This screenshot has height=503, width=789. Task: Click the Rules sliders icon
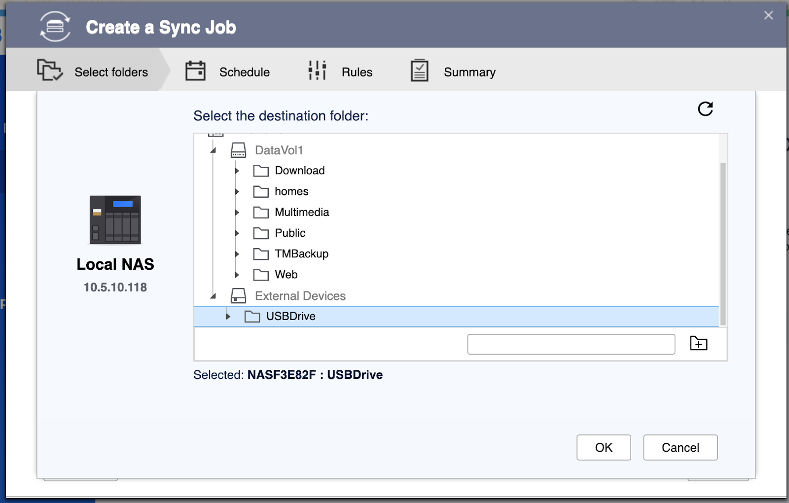(317, 71)
